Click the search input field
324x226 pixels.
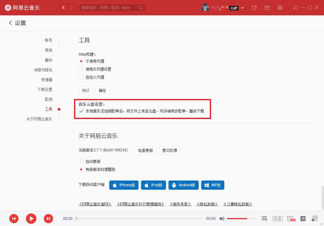112,8
